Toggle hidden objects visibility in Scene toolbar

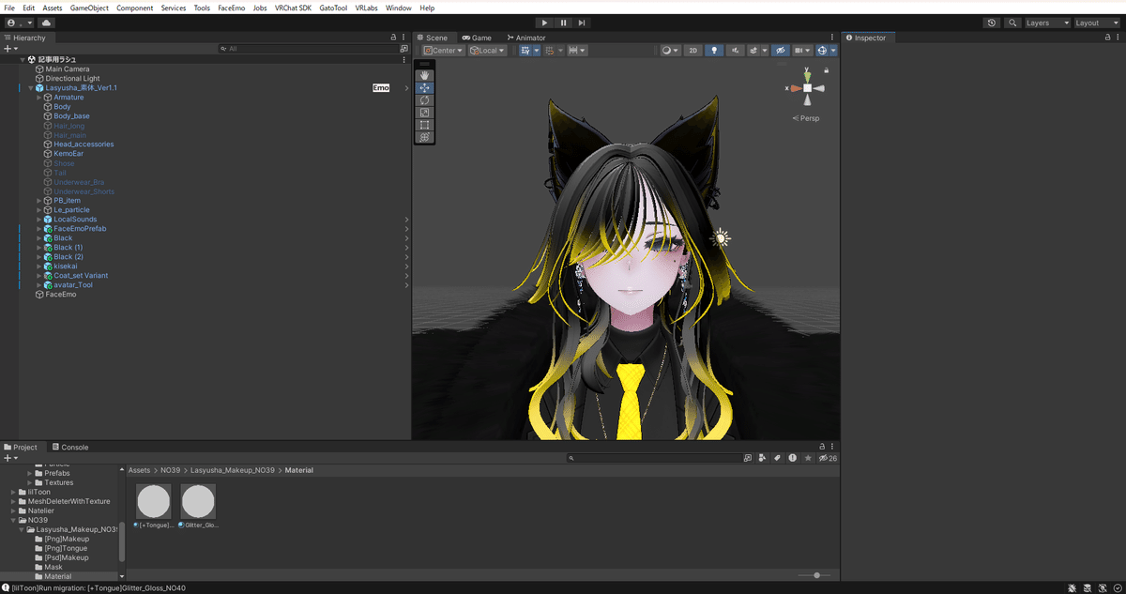(x=780, y=51)
